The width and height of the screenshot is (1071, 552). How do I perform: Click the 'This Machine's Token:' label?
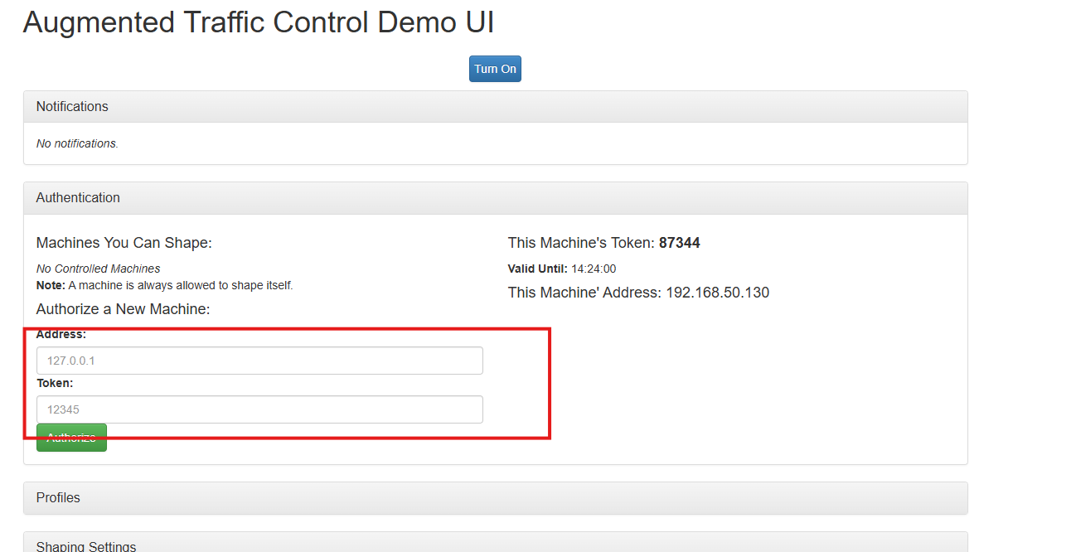pos(581,243)
